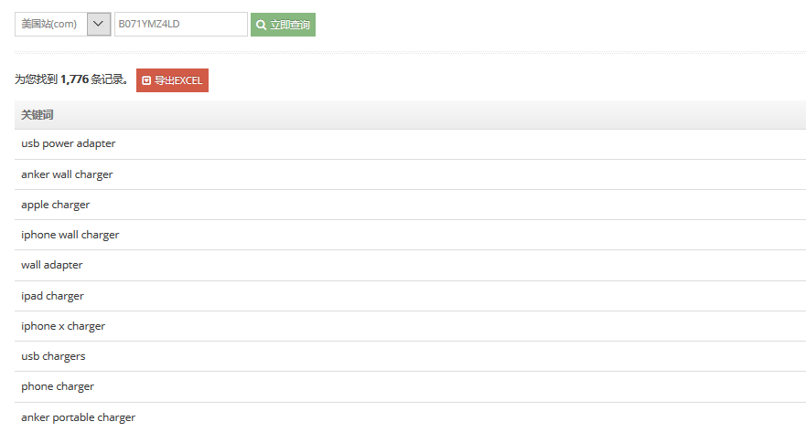Click the 导出EXCEL export button
The width and height of the screenshot is (806, 432).
[x=173, y=80]
